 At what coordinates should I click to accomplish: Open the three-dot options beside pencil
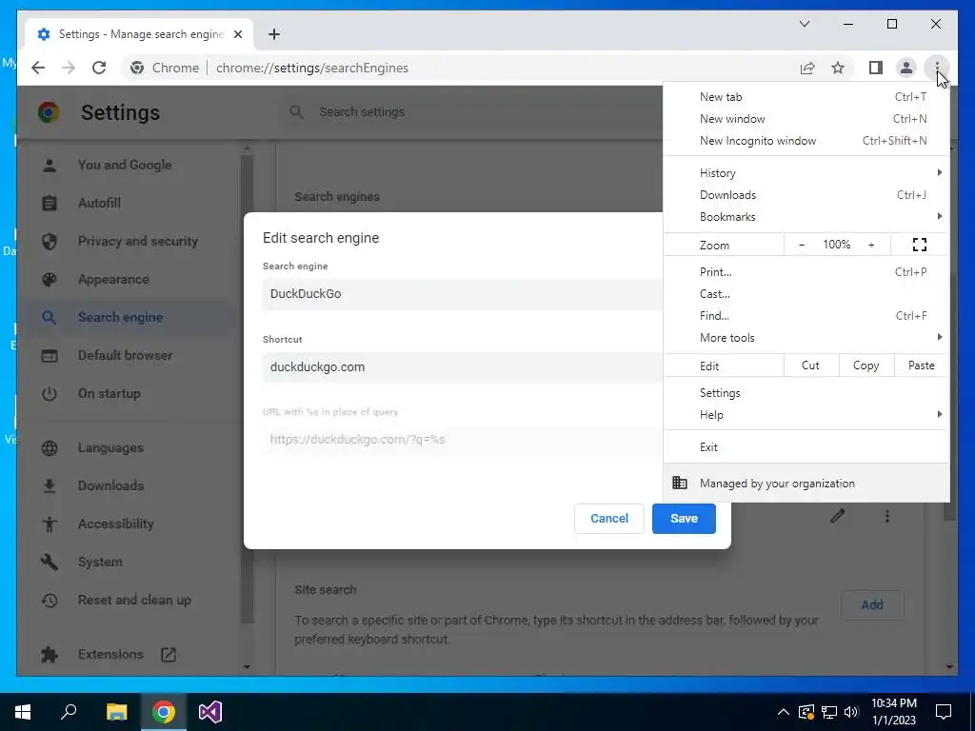point(886,516)
